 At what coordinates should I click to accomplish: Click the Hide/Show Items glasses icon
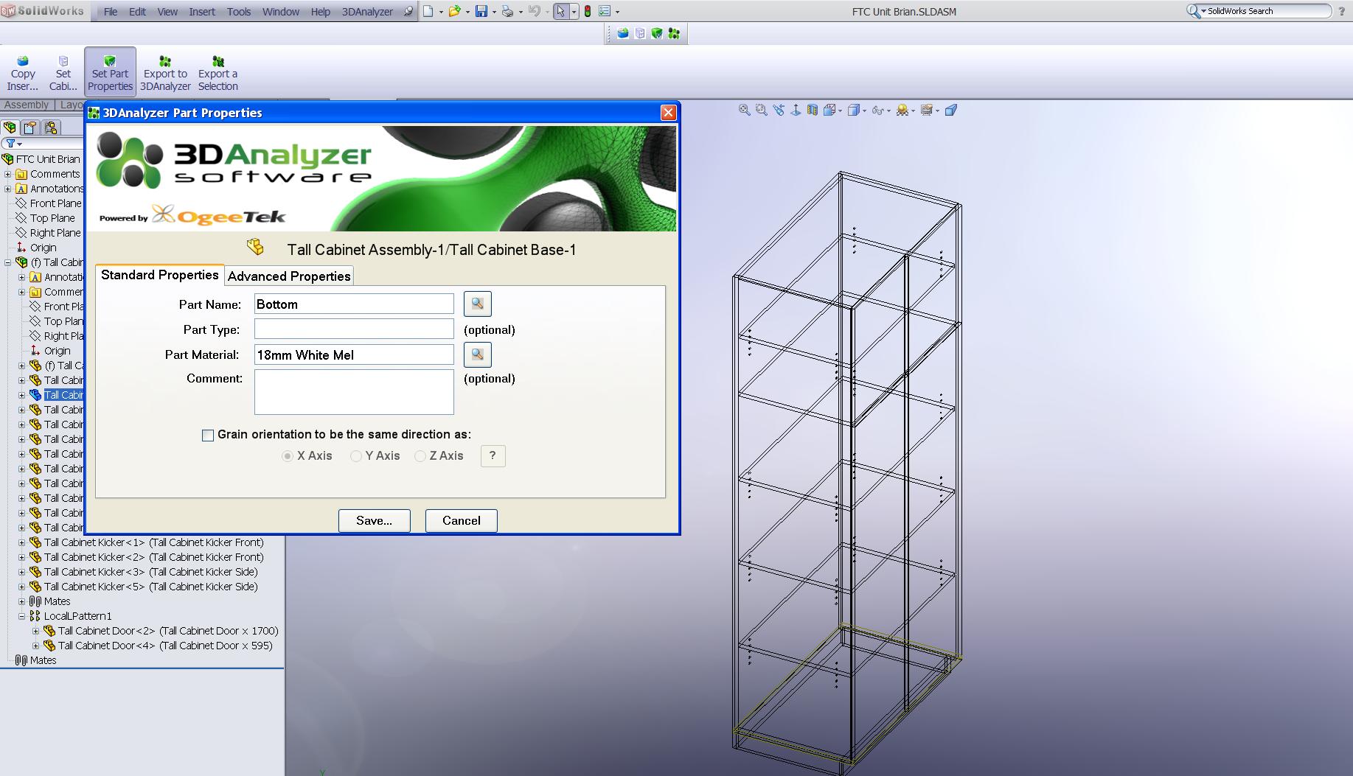[877, 110]
